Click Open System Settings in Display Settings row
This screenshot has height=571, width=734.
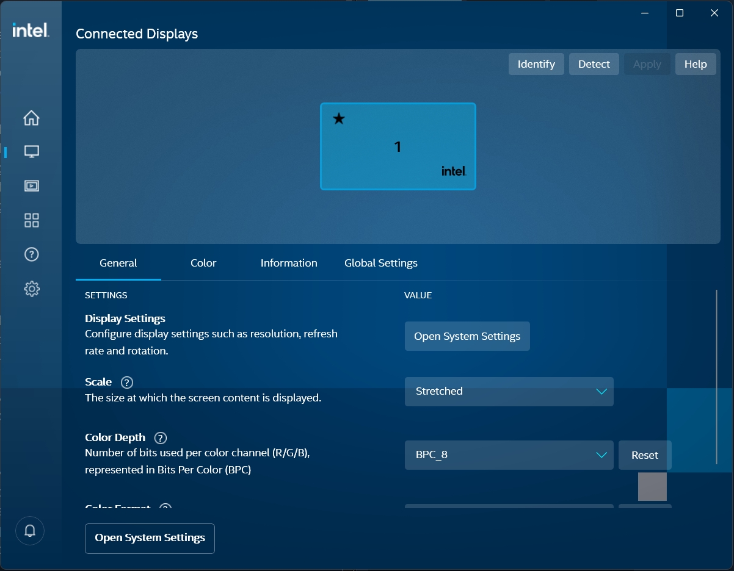[467, 336]
